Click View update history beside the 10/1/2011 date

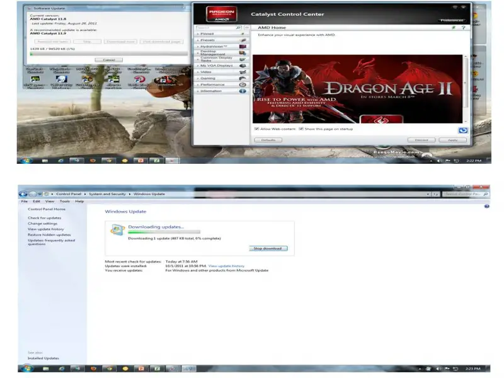226,266
